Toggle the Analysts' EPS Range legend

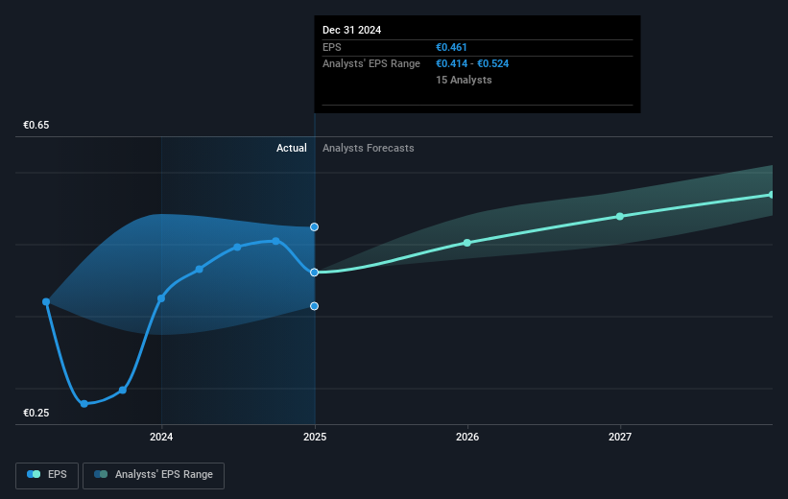point(154,475)
